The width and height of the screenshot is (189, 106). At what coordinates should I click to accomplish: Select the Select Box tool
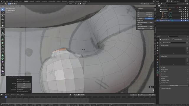3,9
